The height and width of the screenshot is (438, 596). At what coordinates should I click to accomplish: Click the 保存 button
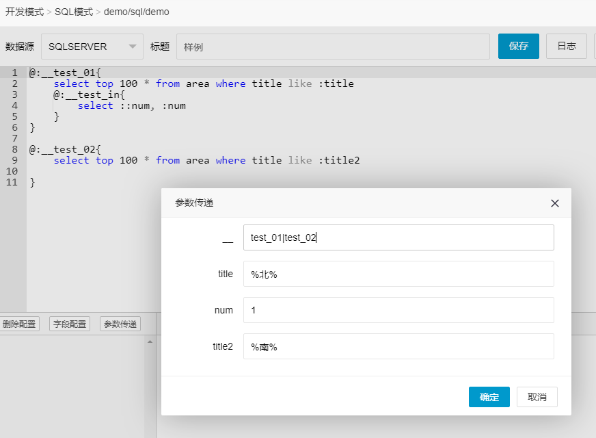(519, 46)
